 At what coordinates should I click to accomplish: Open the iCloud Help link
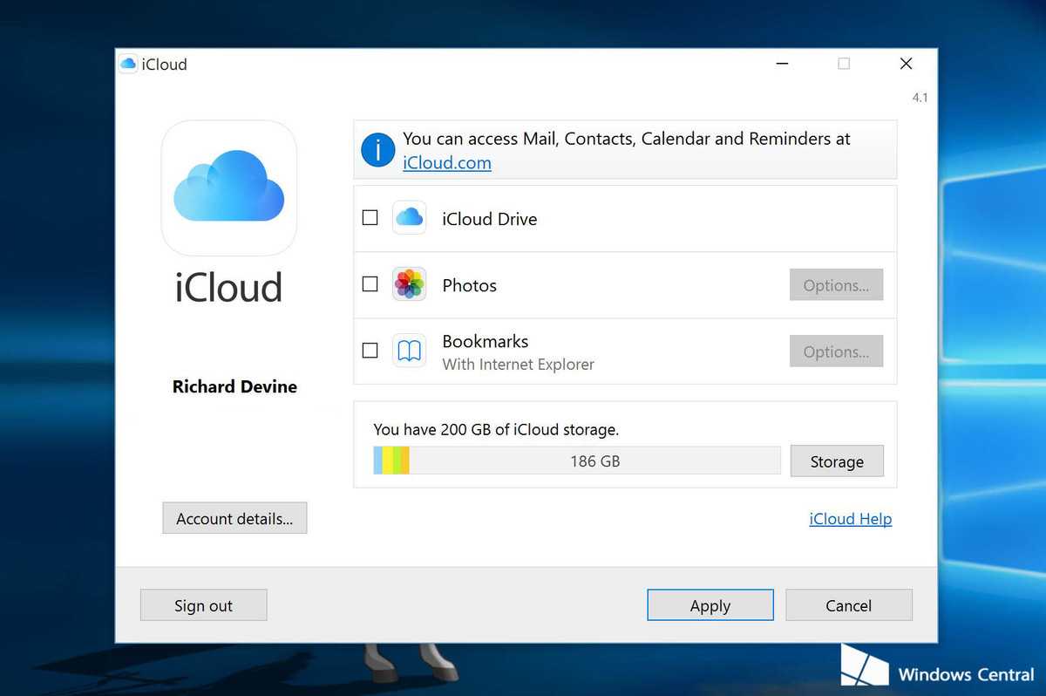850,519
